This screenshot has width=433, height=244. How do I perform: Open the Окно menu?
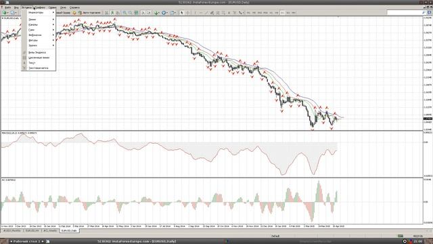click(63, 7)
